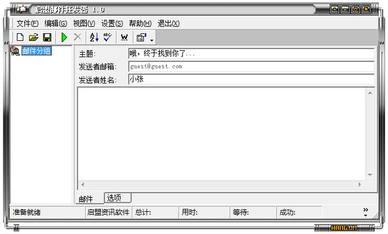This screenshot has width=388, height=234.
Task: Click the 成功: status bar panel
Action: 299,212
